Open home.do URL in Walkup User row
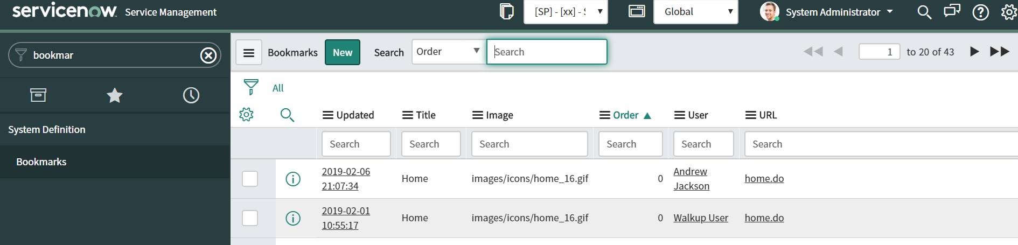The height and width of the screenshot is (245, 1018). [764, 218]
